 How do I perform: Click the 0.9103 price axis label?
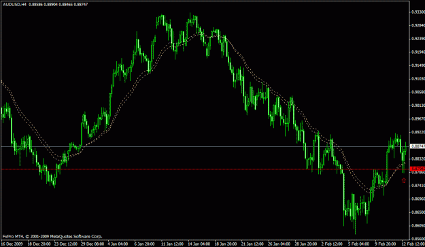(418, 79)
